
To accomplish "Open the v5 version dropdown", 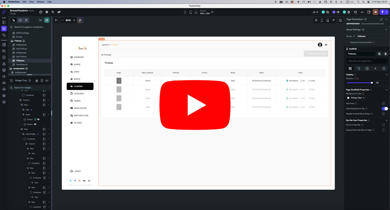I will click(315, 12).
